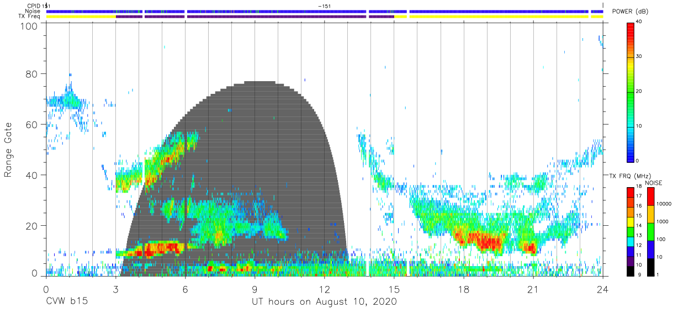The height and width of the screenshot is (313, 678).
Task: Click the 'UT hours on August 10, 2020' label
Action: click(x=324, y=301)
